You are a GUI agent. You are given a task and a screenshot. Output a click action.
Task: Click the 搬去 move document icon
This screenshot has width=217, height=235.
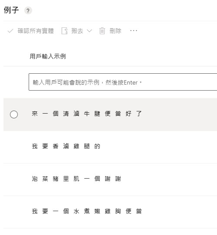click(65, 31)
